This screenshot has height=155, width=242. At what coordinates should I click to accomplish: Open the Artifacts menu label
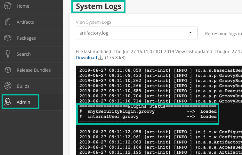[x=25, y=22]
